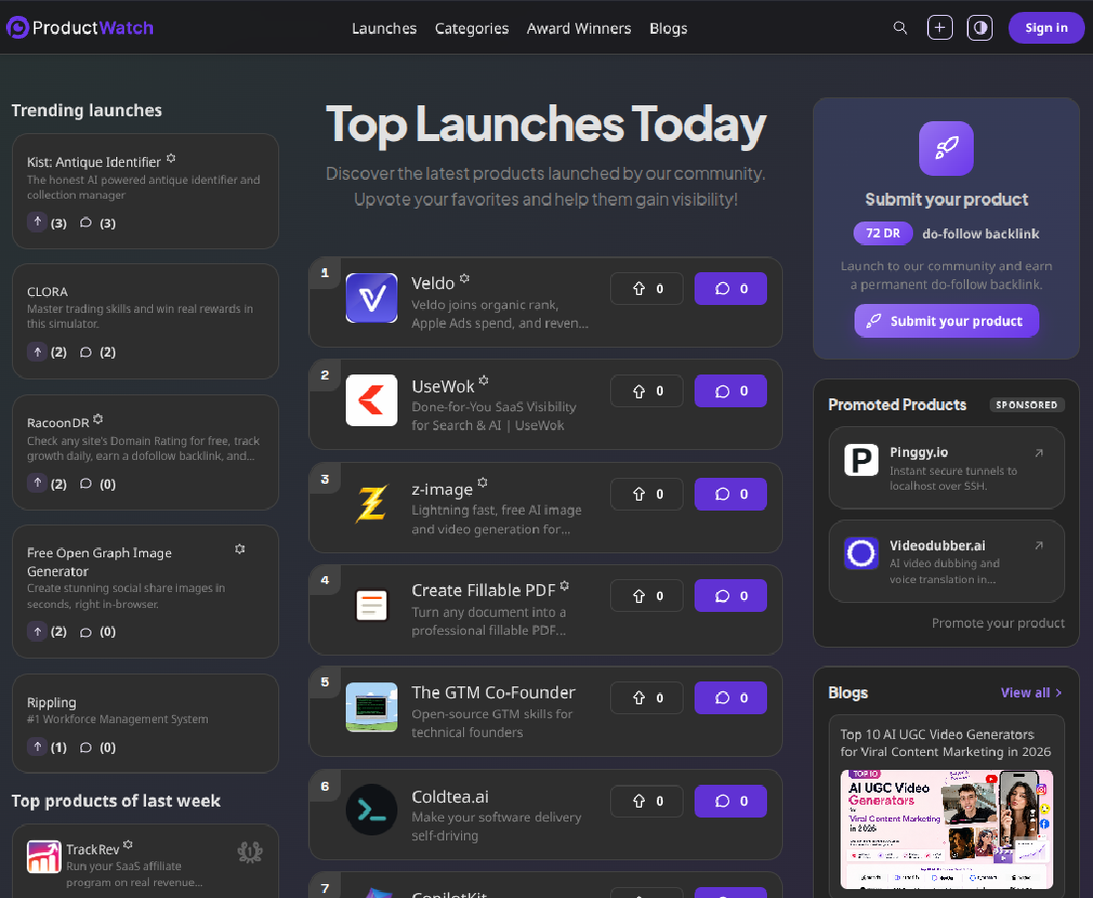Click the UseWok product logo
The width and height of the screenshot is (1093, 898).
(x=372, y=400)
